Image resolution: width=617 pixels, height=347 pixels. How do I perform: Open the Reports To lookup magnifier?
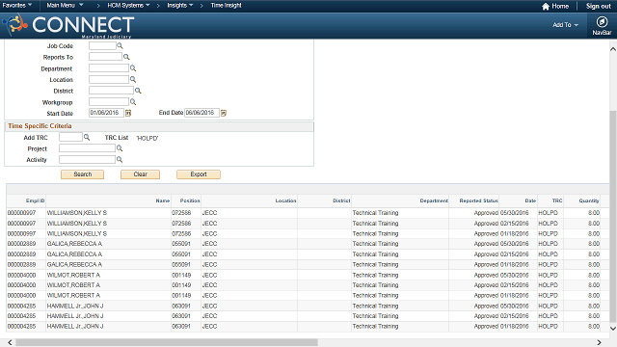coord(126,57)
